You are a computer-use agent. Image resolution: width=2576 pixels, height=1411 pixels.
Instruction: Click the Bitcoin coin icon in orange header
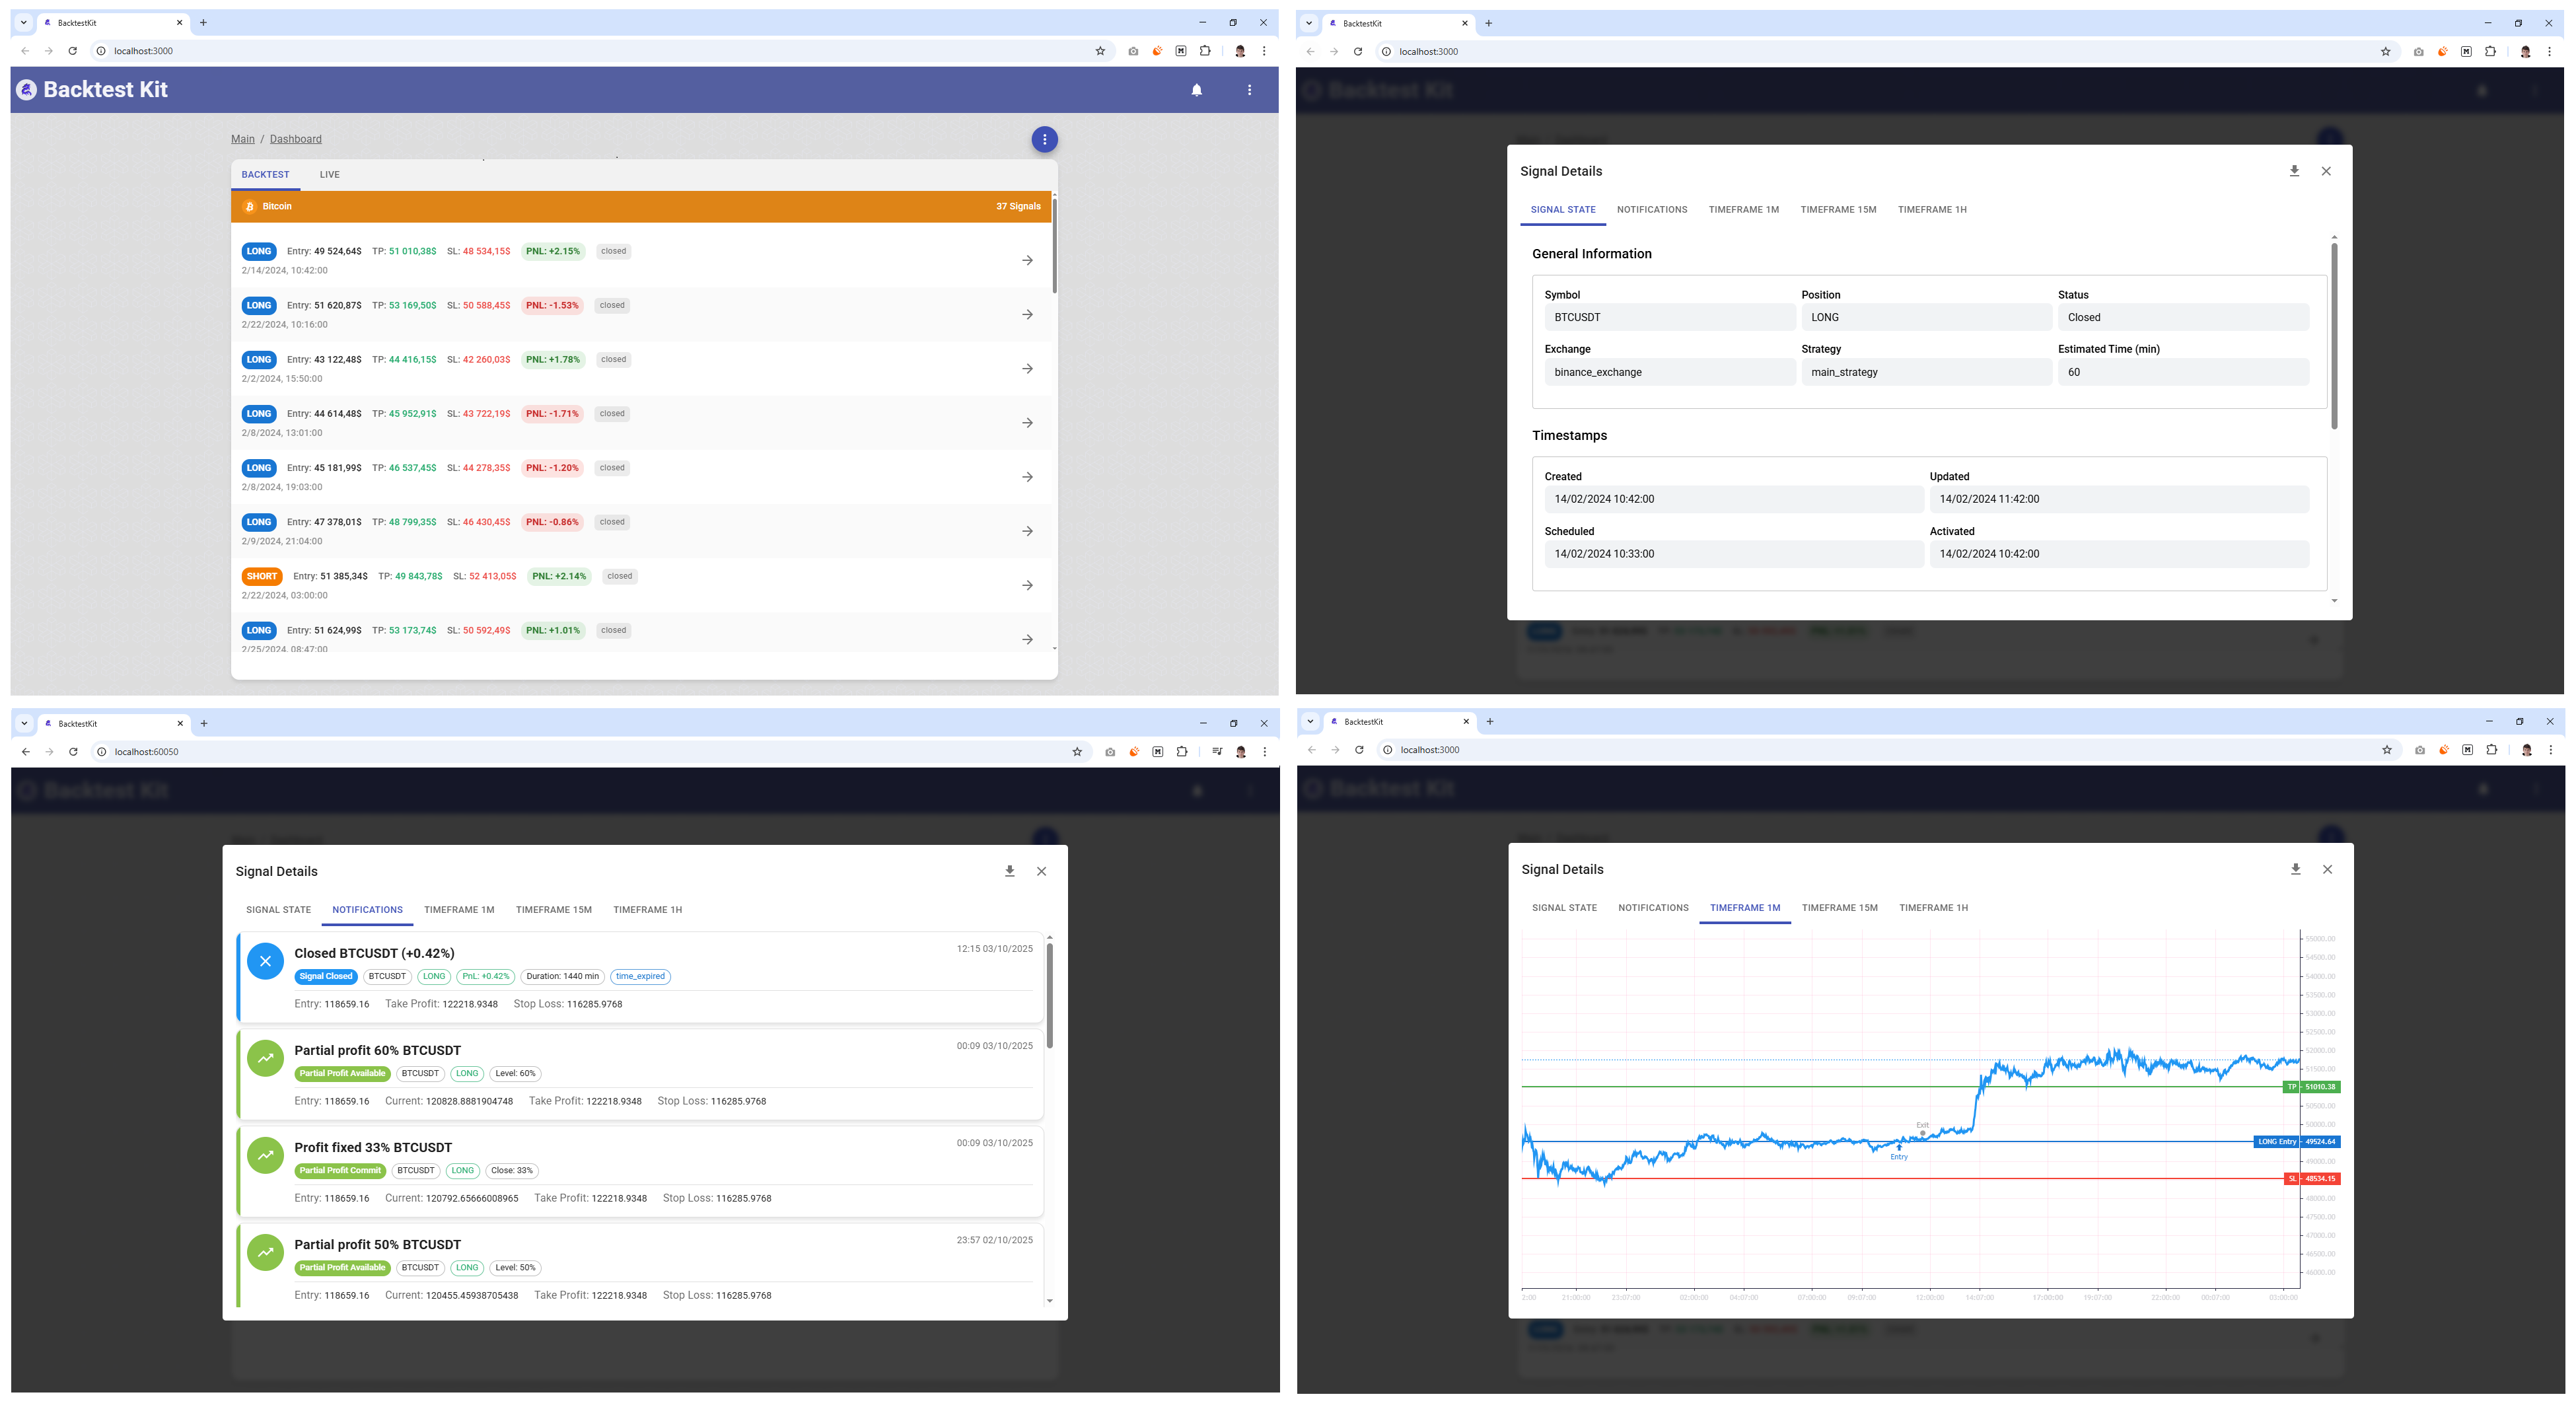coord(249,207)
